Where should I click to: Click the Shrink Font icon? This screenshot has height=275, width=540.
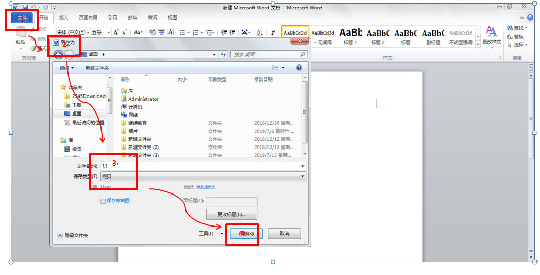click(x=125, y=32)
